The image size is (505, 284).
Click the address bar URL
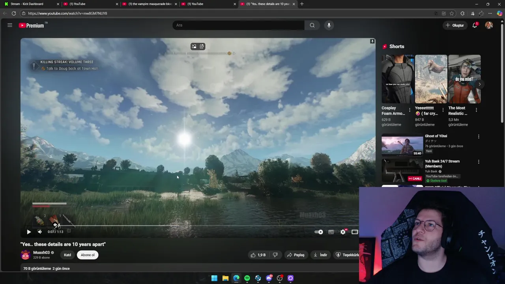(x=67, y=13)
